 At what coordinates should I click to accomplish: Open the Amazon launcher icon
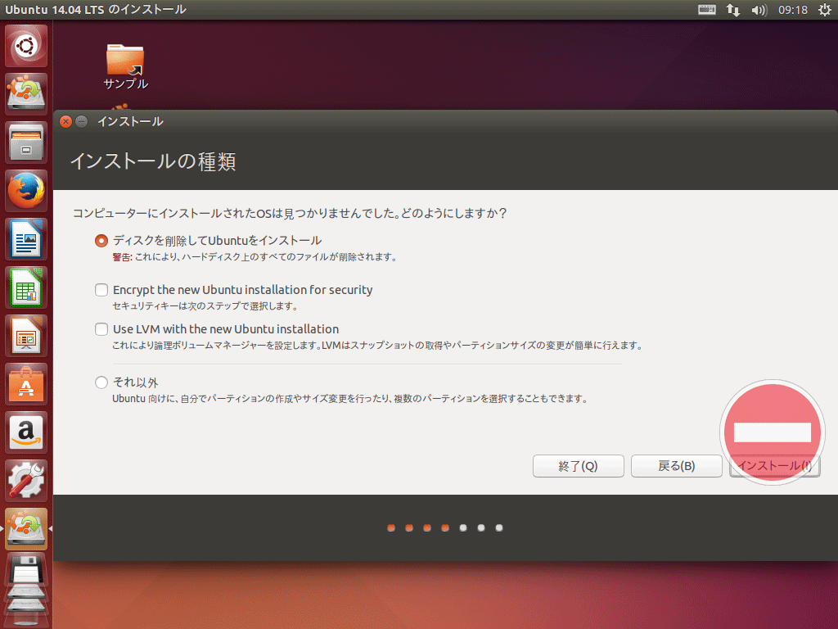coord(26,432)
